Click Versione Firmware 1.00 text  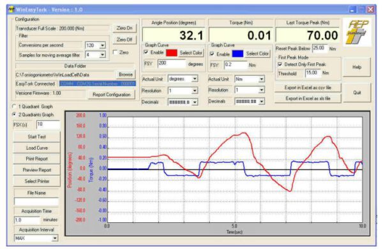click(x=38, y=93)
